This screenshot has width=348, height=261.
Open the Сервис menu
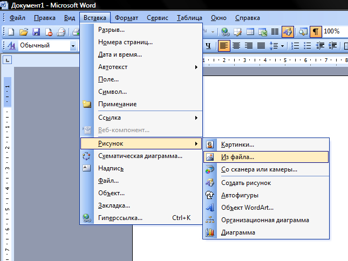[x=158, y=18]
